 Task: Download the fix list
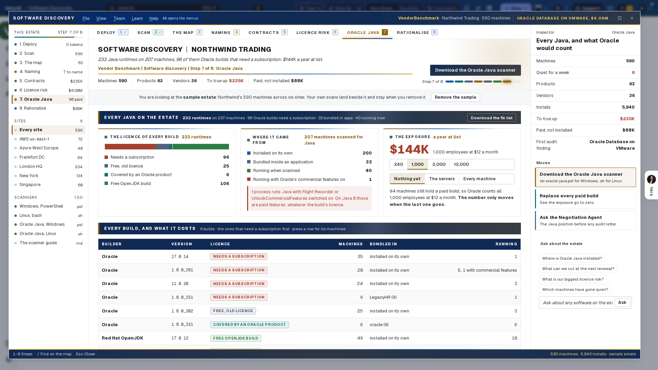click(491, 118)
